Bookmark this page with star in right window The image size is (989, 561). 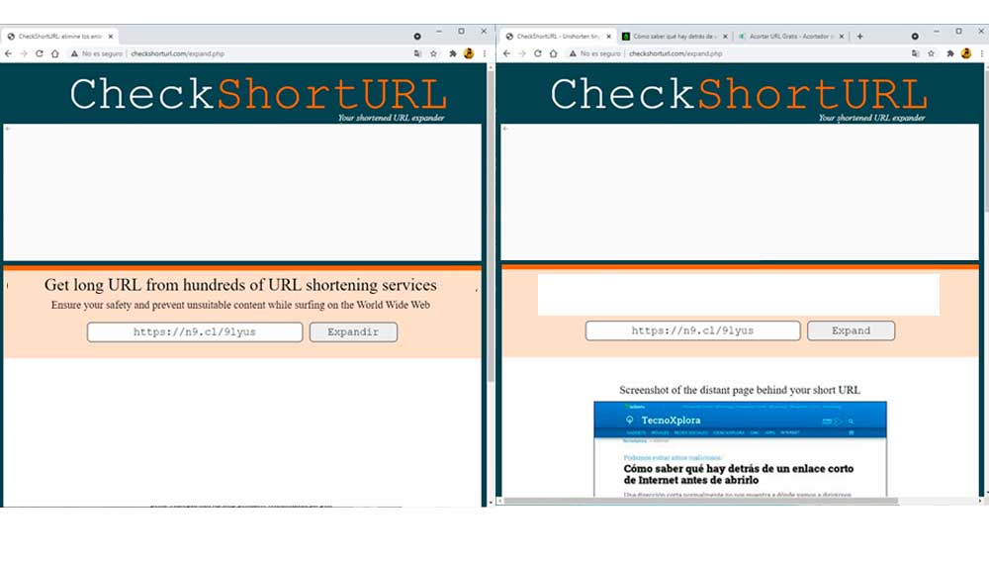[932, 53]
